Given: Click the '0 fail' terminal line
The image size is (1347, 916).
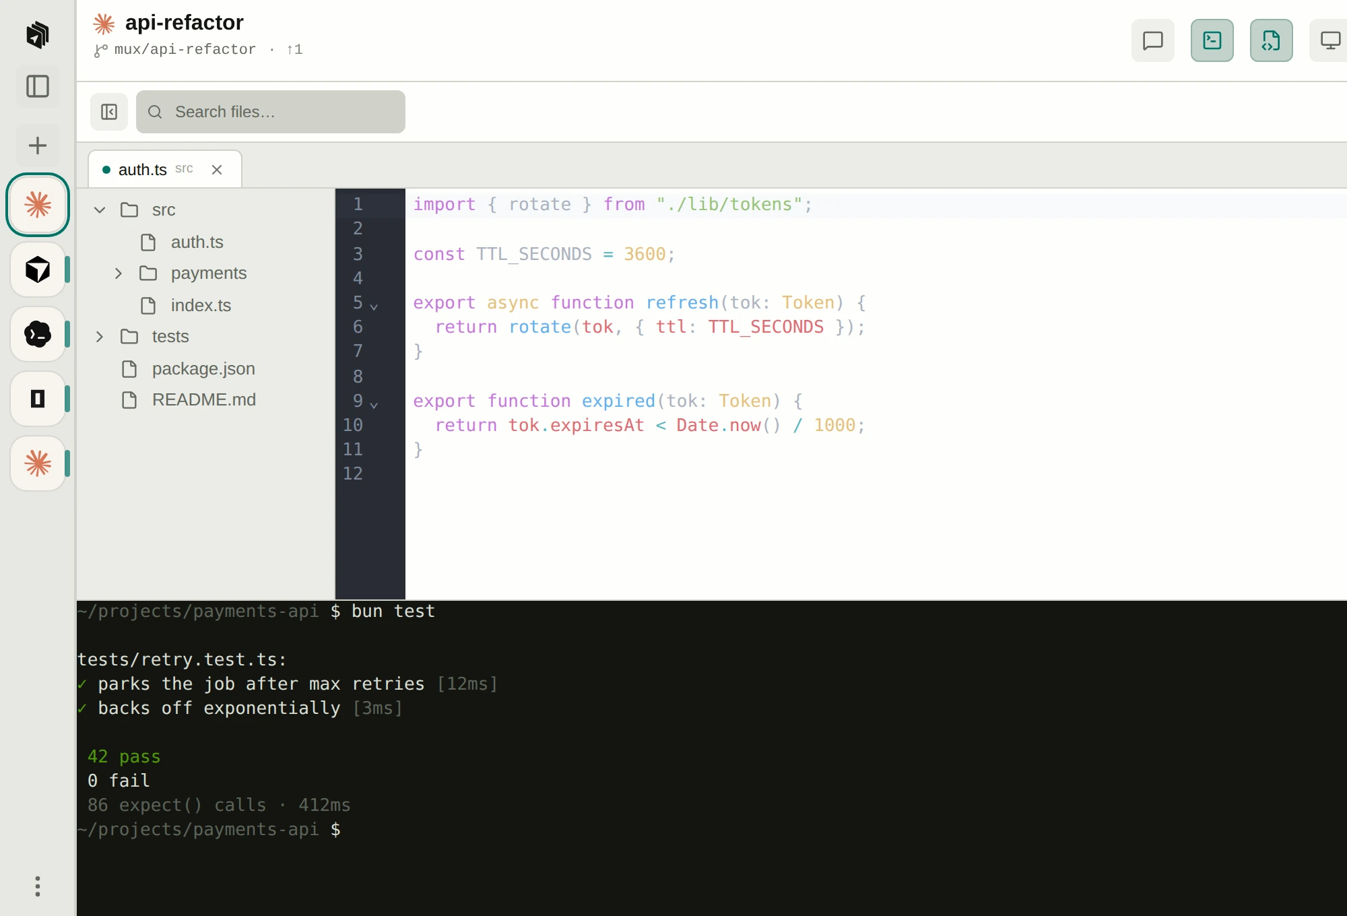Looking at the screenshot, I should coord(119,781).
